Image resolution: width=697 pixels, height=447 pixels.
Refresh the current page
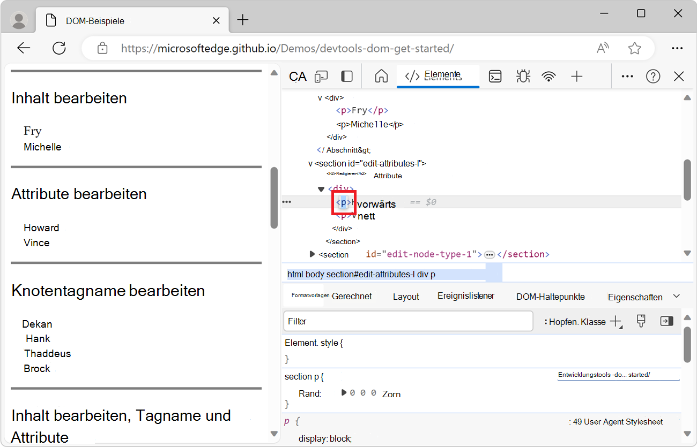[x=59, y=48]
